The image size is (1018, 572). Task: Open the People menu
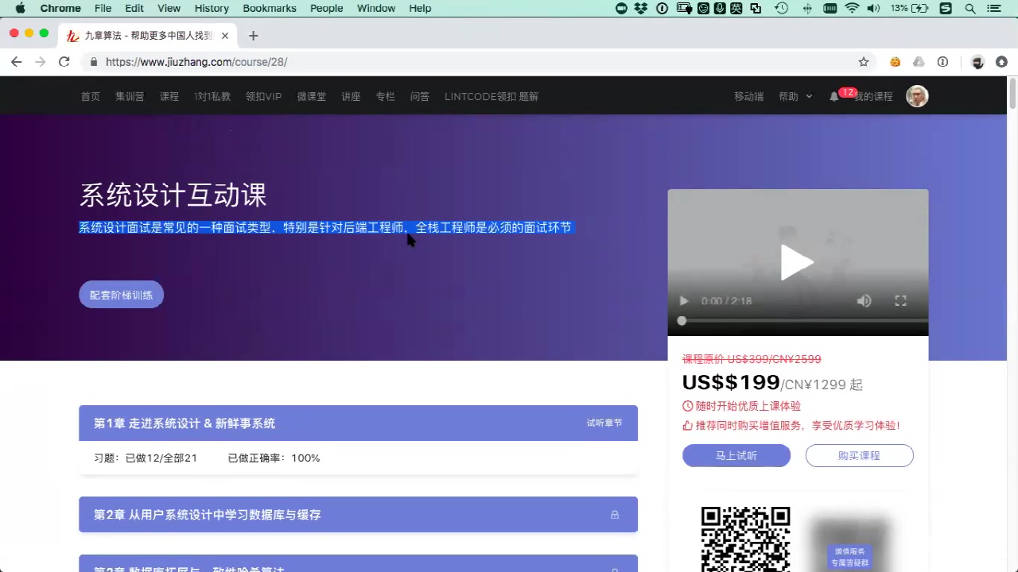(327, 8)
